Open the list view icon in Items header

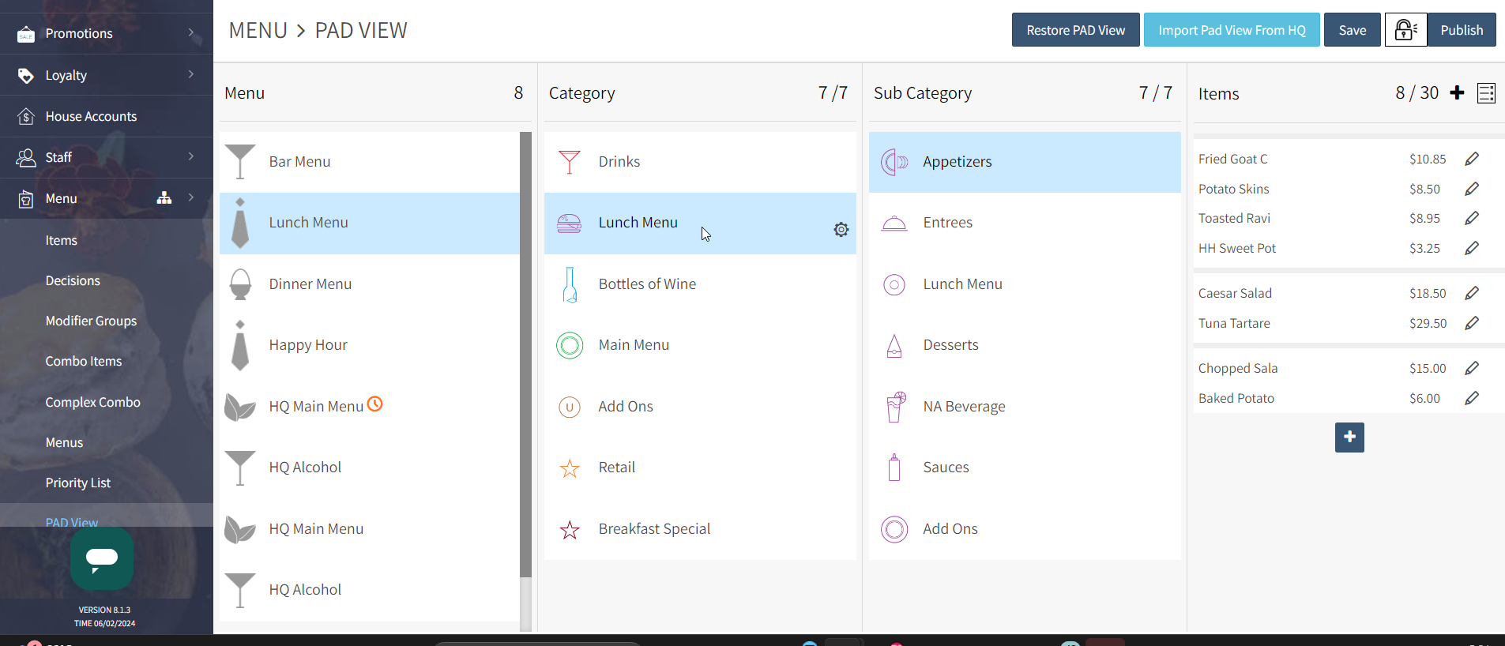(1486, 93)
